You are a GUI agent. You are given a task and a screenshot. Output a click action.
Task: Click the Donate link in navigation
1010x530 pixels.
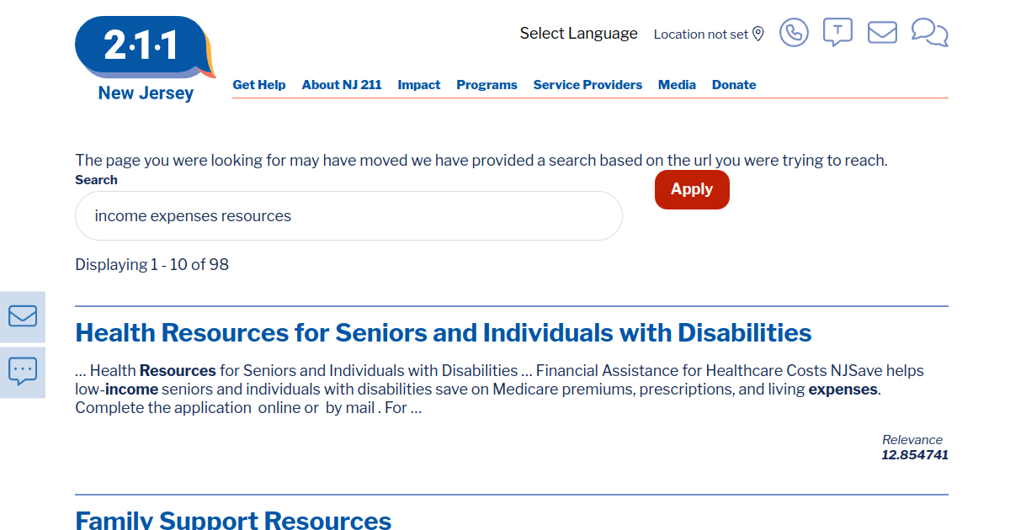[734, 85]
